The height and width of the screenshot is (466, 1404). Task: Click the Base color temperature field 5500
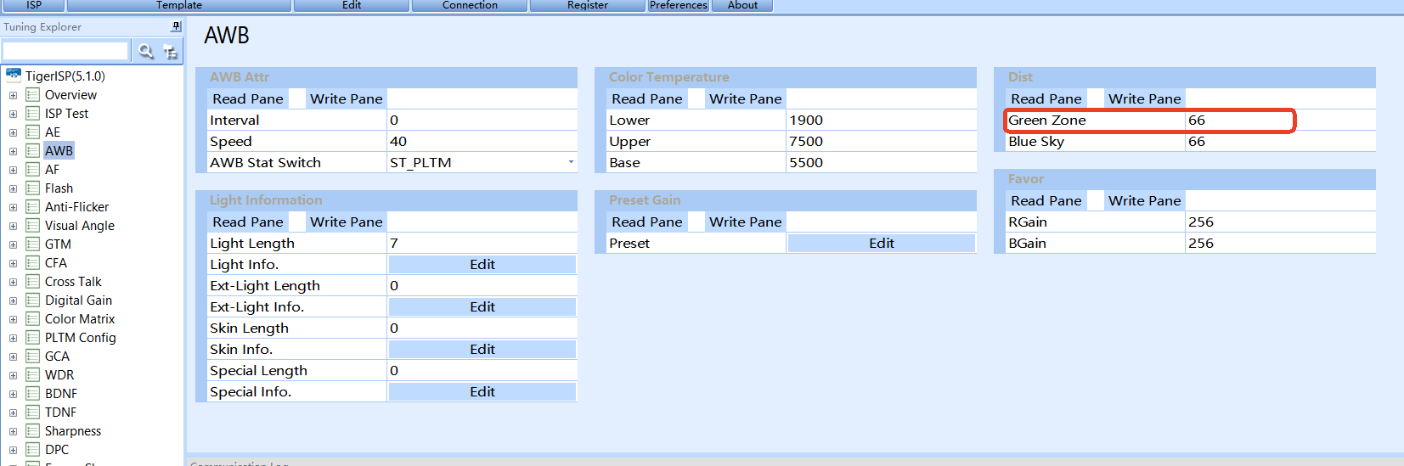(x=882, y=162)
